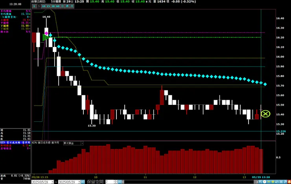Switch to 60-minute timeframe
Screen dimensions: 291x184
(58, 6)
